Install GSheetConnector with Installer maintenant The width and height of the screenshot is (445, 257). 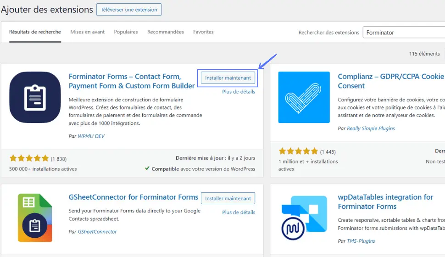228,198
